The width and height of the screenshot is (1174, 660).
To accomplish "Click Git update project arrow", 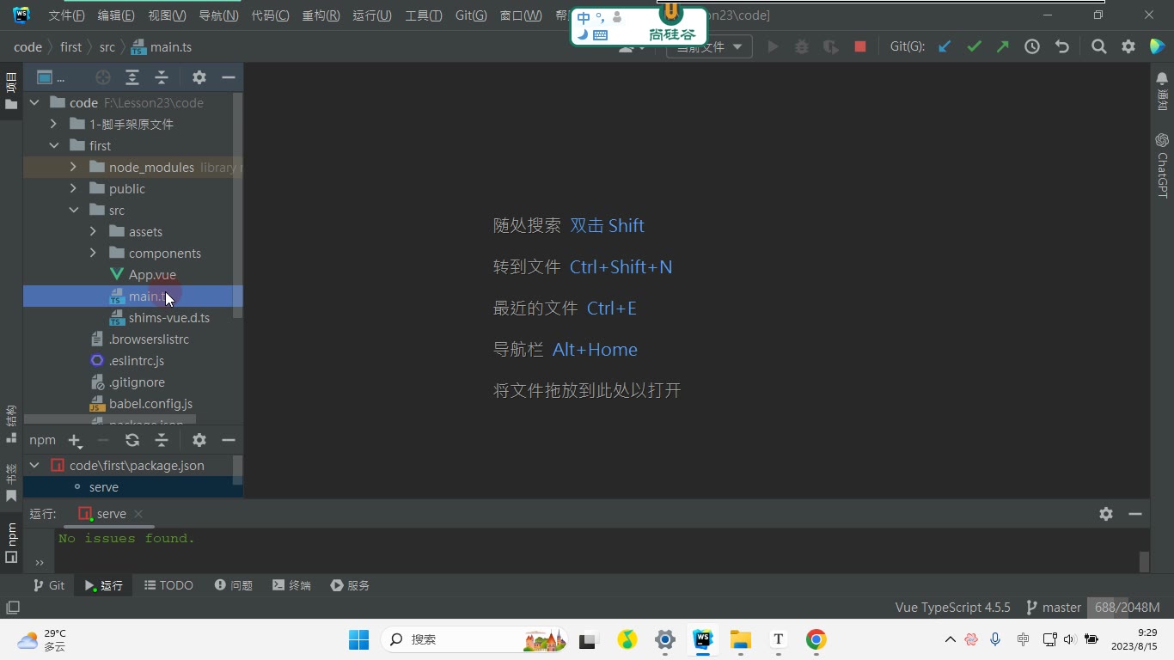I will coord(945,47).
